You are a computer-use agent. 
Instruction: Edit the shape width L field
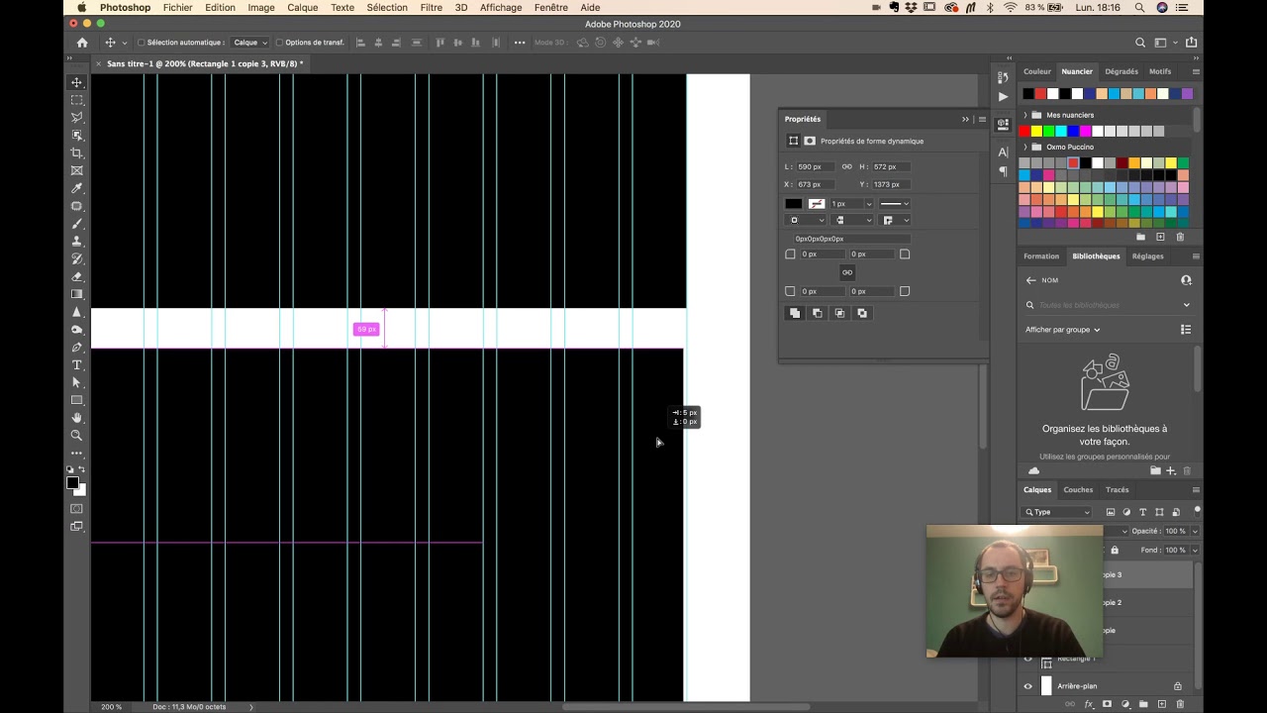point(814,166)
